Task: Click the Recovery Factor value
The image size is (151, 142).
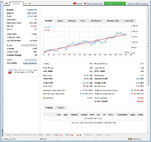Action: 142,64
